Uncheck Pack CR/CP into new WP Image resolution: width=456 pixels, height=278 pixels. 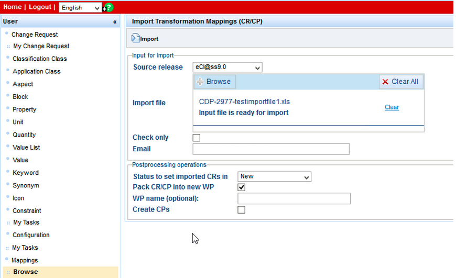pyautogui.click(x=242, y=187)
